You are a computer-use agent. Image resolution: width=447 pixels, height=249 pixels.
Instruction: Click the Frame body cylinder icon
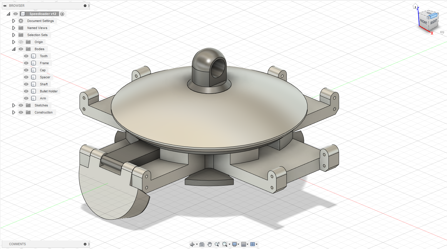(x=34, y=63)
